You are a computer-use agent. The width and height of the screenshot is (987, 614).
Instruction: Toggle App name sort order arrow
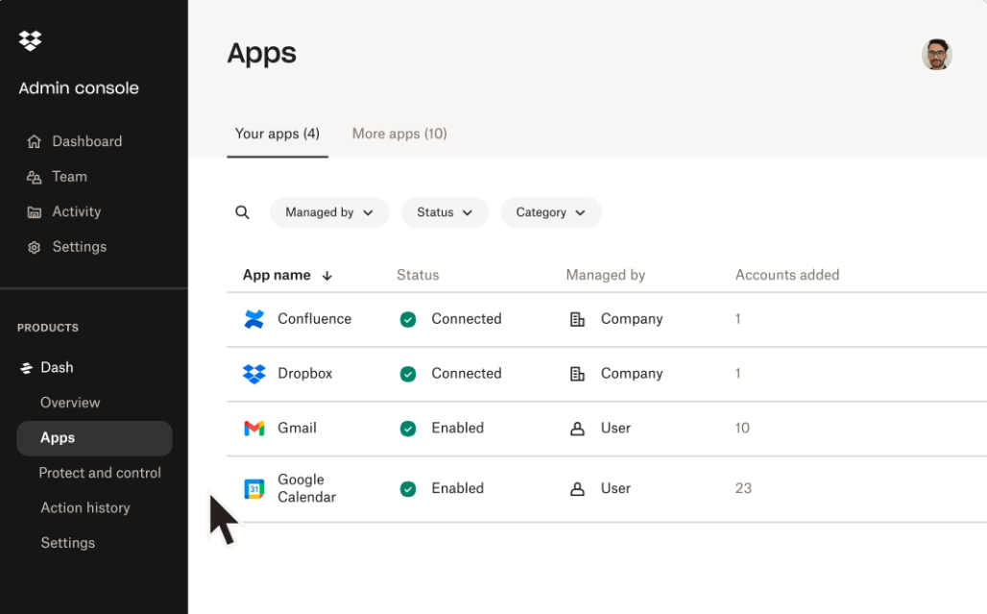(326, 275)
